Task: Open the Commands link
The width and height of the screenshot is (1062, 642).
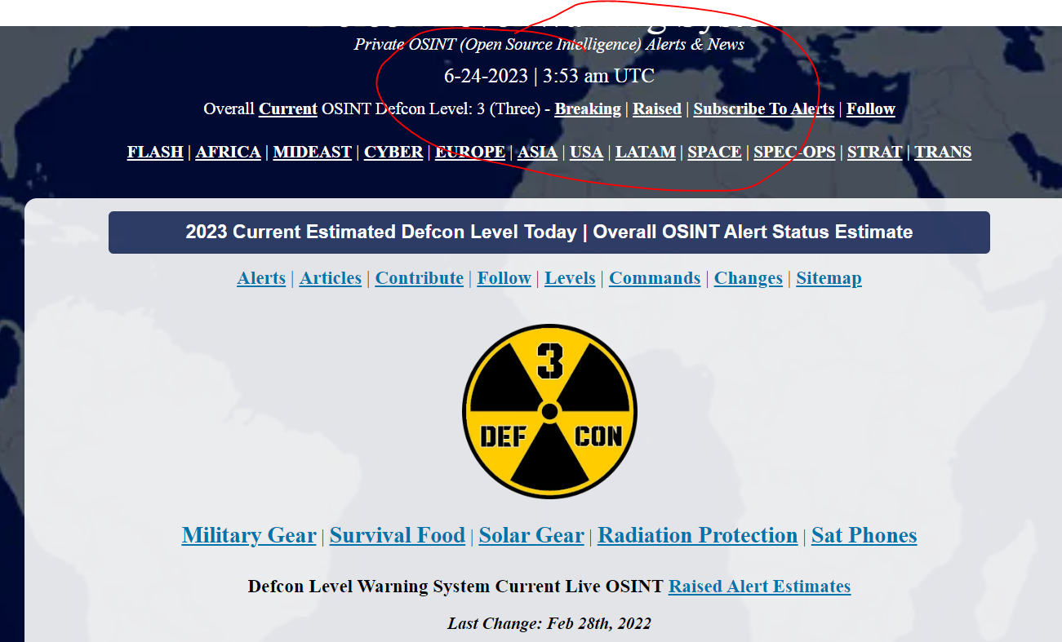Action: pos(655,278)
